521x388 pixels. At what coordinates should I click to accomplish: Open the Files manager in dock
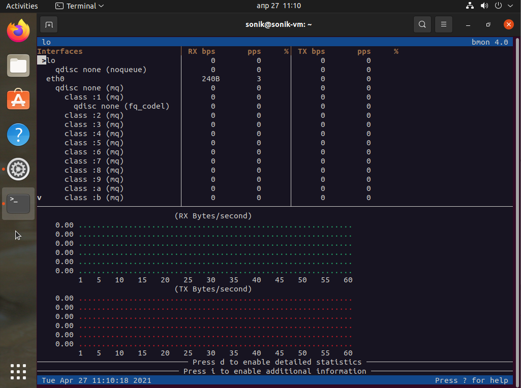point(18,66)
